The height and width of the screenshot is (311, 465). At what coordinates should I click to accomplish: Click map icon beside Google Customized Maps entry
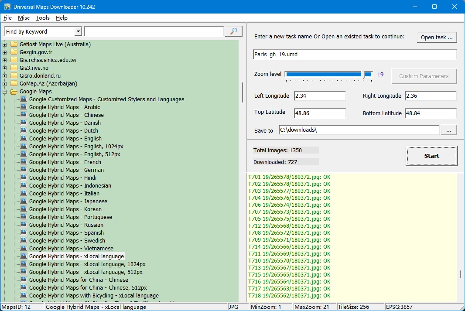click(x=24, y=99)
